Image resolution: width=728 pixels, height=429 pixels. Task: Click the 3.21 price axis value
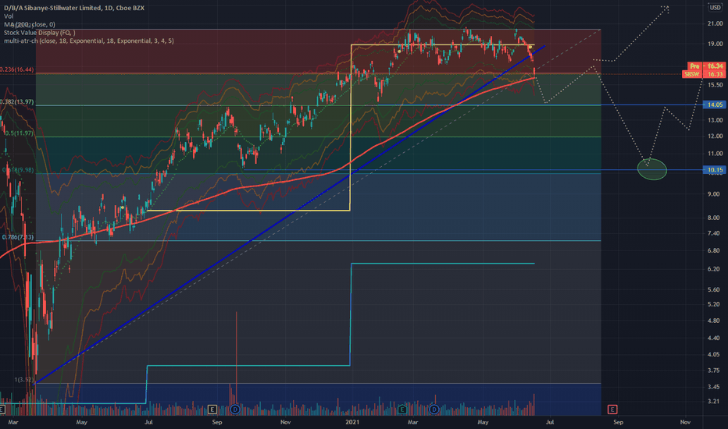[x=715, y=402]
